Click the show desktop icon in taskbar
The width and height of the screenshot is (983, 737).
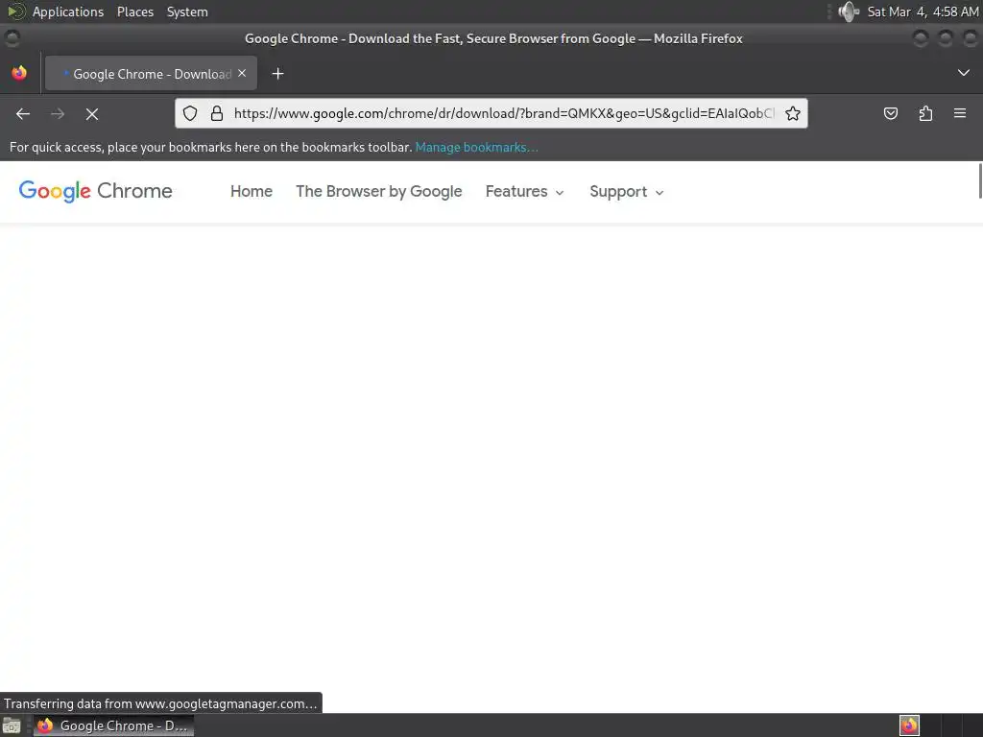12,725
